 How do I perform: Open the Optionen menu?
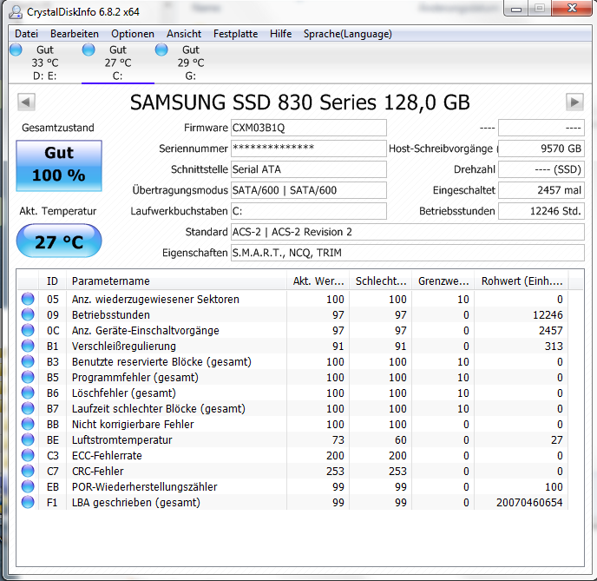(x=133, y=34)
